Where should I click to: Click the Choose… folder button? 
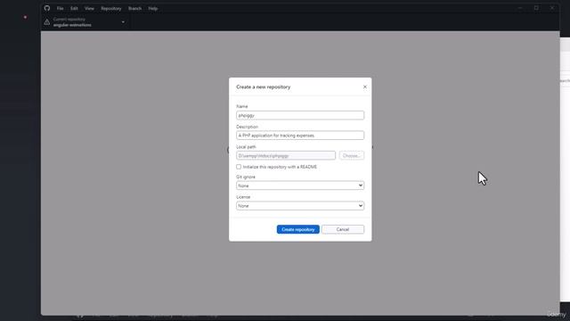coord(351,155)
